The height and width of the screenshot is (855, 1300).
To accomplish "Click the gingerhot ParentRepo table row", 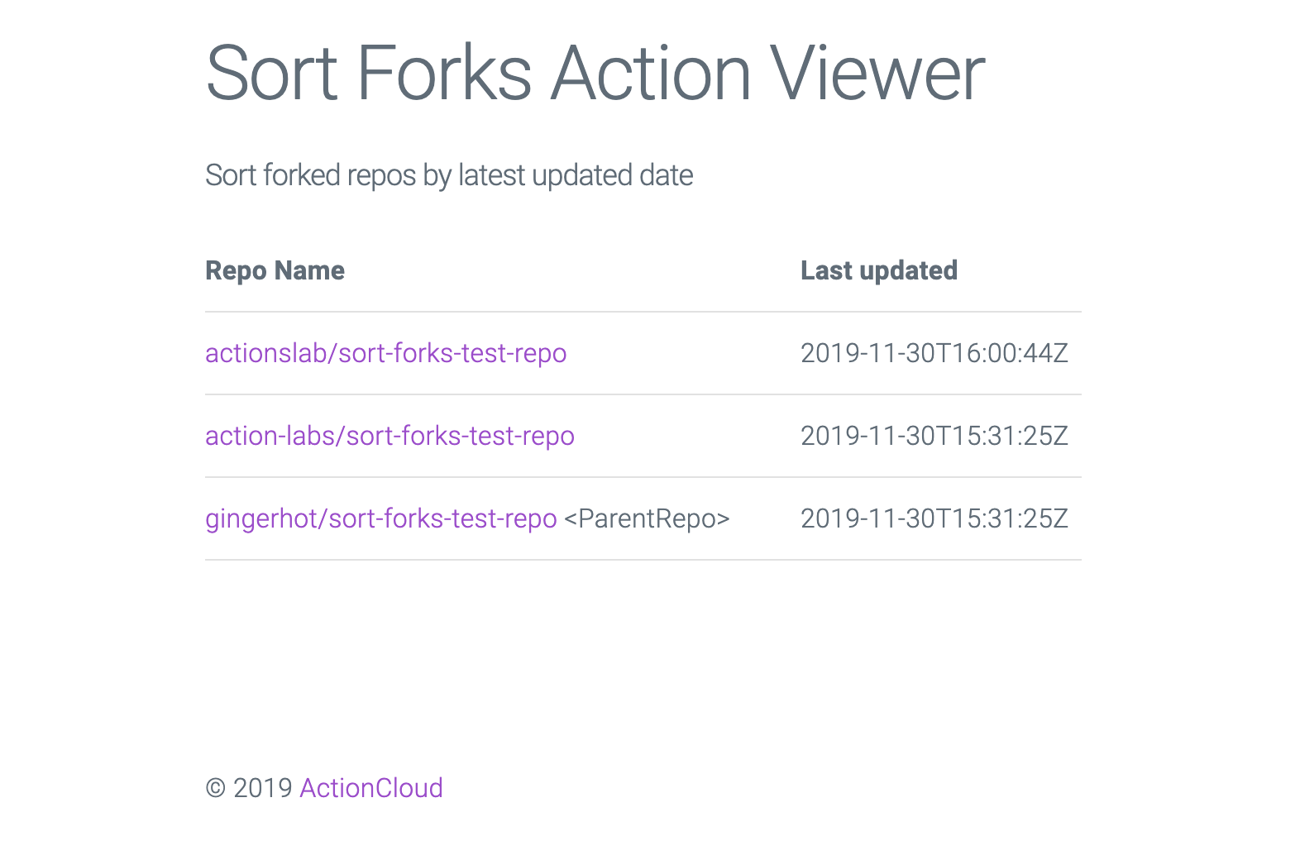I will 643,518.
